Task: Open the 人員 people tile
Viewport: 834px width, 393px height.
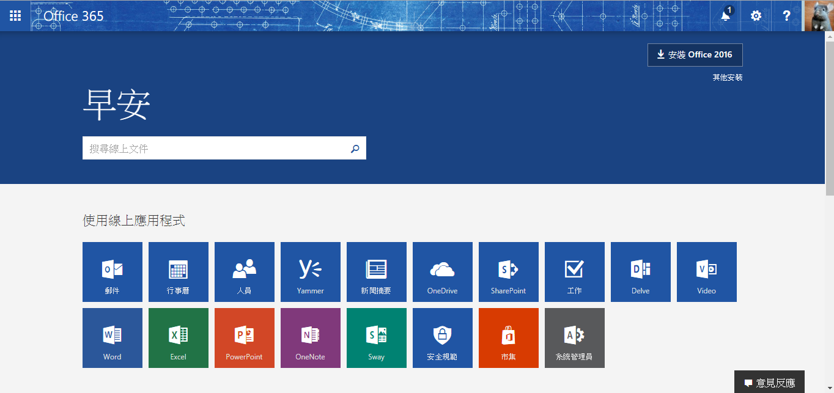Action: [245, 272]
